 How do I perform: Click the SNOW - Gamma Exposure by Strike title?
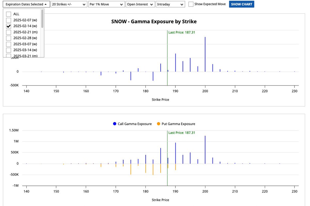(154, 22)
